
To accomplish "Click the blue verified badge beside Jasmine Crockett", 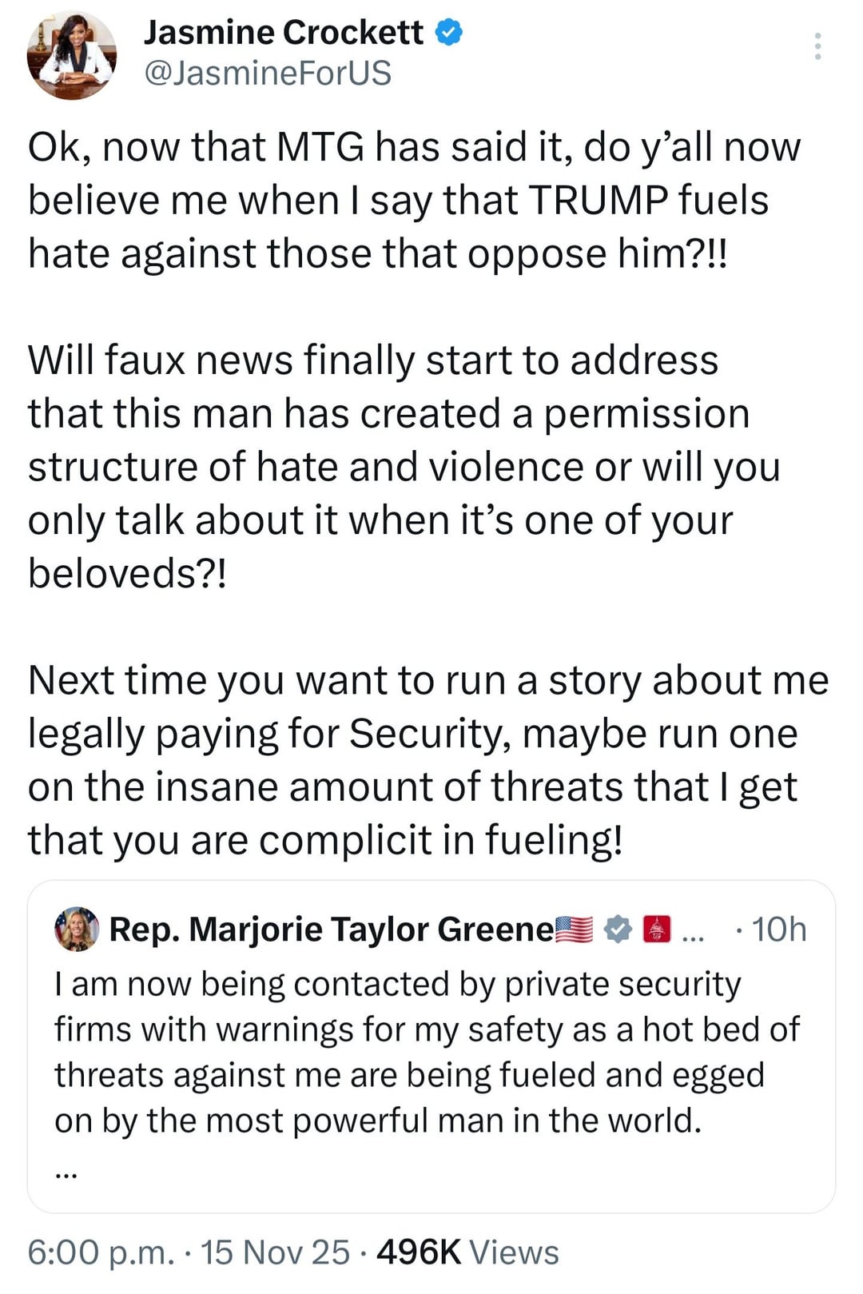I will tap(449, 33).
